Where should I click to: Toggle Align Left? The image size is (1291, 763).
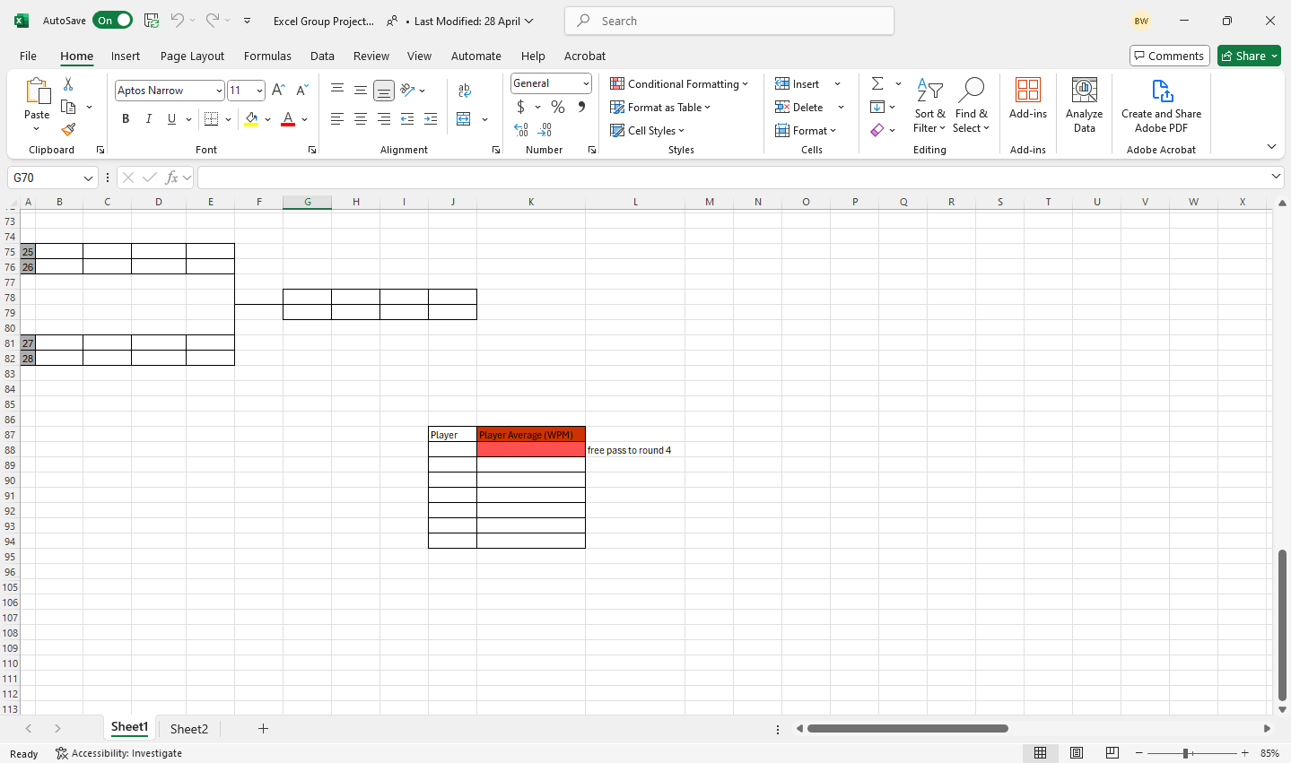[337, 119]
